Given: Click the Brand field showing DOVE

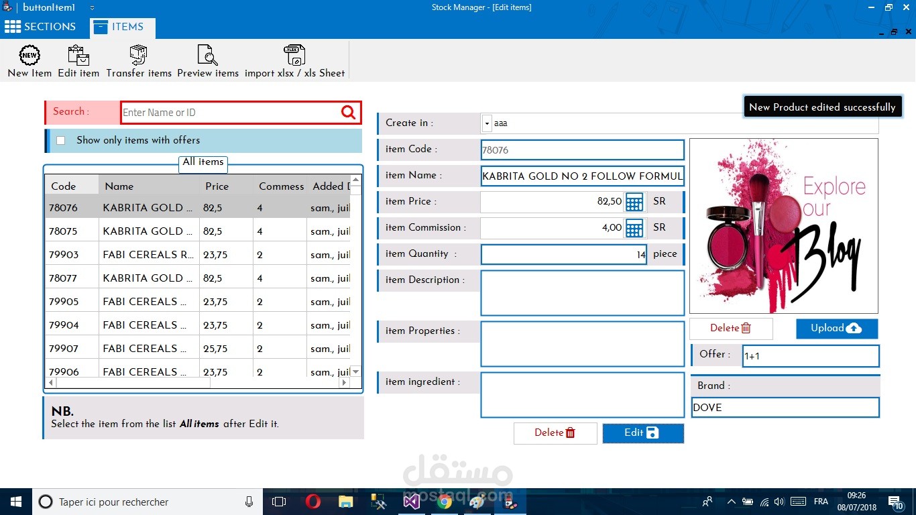Looking at the screenshot, I should coord(785,408).
